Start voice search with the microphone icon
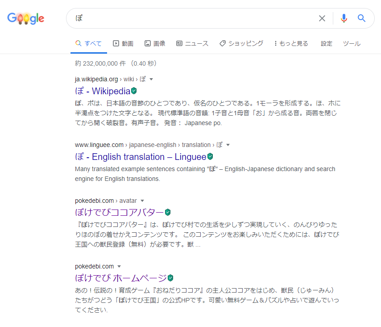 pos(344,18)
